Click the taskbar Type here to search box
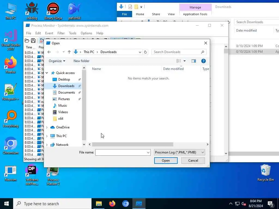 pyautogui.click(x=52, y=204)
